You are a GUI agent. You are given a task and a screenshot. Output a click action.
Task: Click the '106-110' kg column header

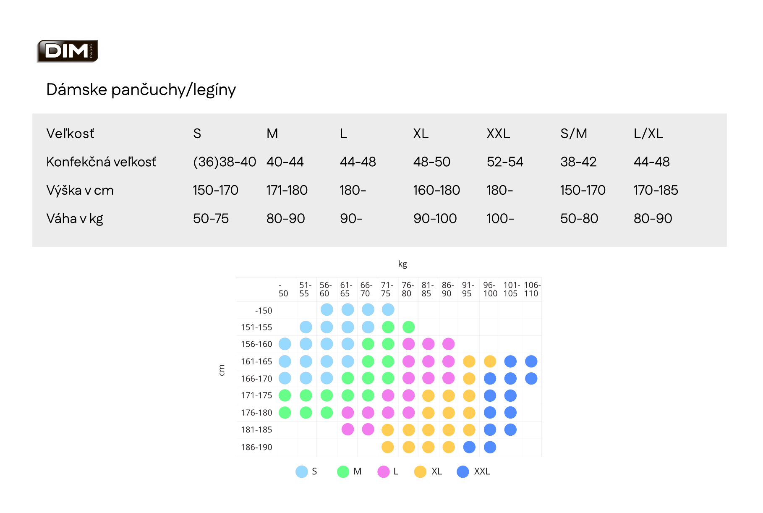tap(532, 289)
